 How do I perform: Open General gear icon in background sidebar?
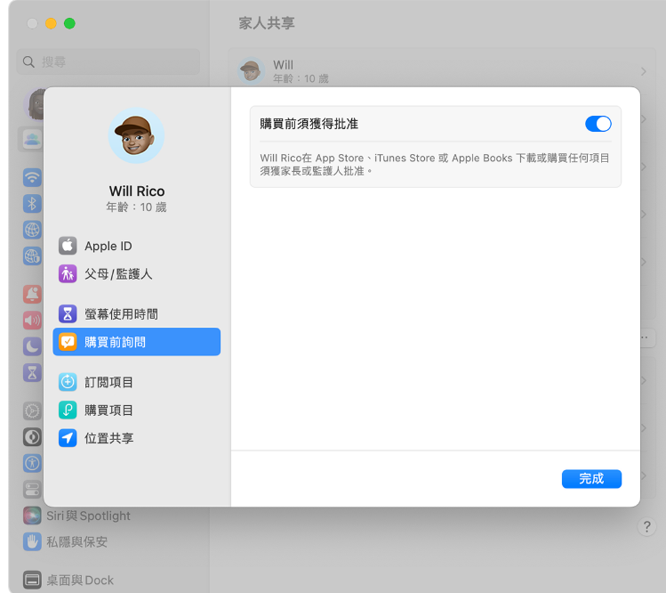point(32,411)
